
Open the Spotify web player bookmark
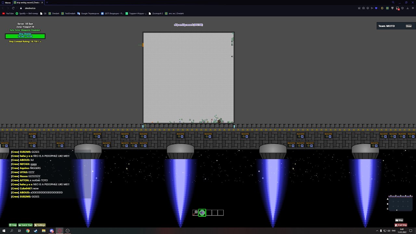coord(27,13)
